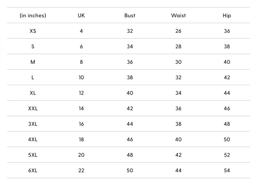The height and width of the screenshot is (179, 257).
Task: Select the waist value for size XS
Action: (x=178, y=31)
